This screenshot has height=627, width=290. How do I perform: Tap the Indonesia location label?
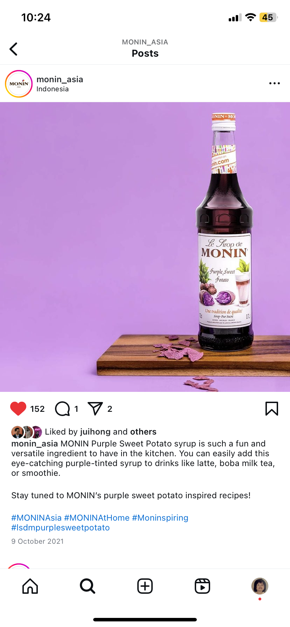click(x=53, y=89)
